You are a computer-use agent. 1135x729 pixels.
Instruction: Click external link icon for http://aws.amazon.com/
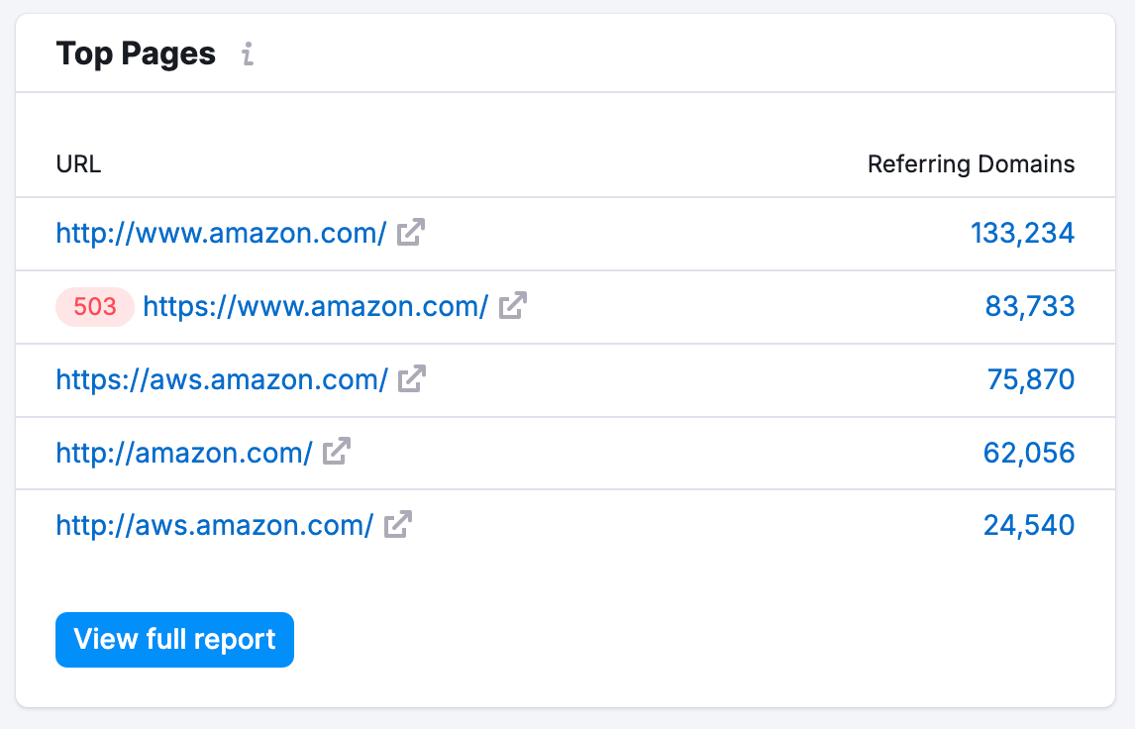(x=397, y=524)
